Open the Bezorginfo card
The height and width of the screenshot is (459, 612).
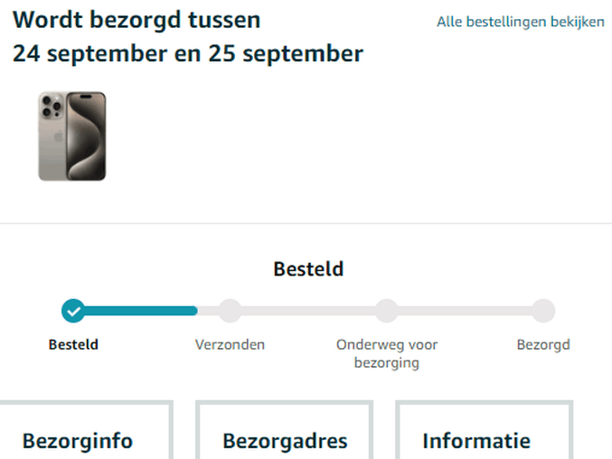coord(86,430)
